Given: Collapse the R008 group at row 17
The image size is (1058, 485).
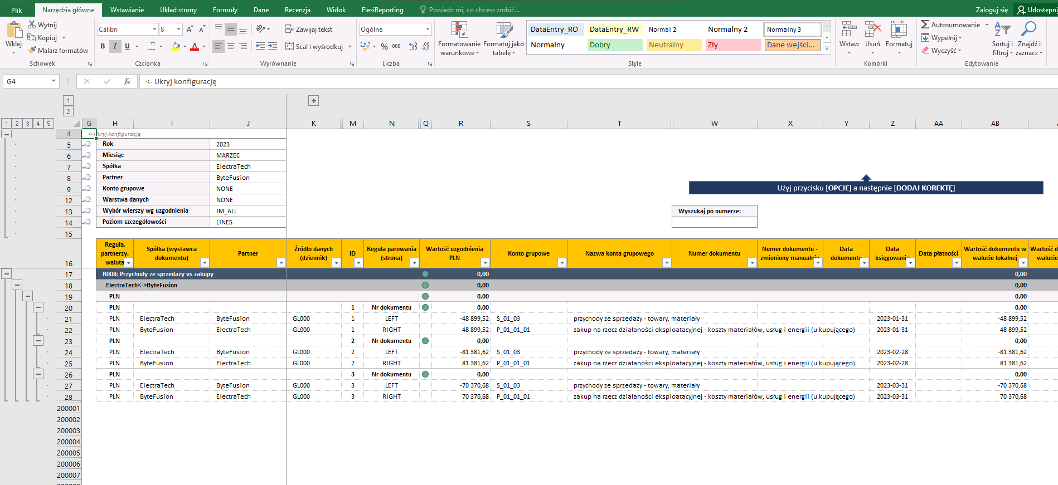Looking at the screenshot, I should pyautogui.click(x=7, y=273).
